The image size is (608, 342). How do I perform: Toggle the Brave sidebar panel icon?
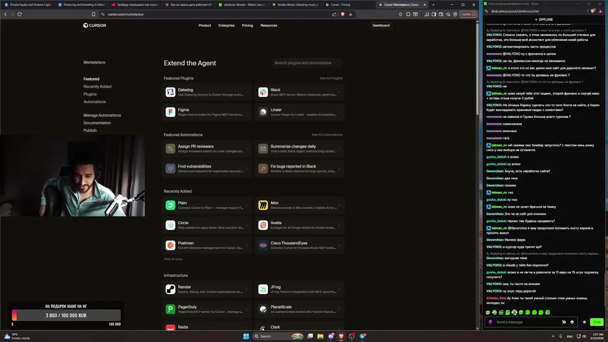tap(434, 14)
